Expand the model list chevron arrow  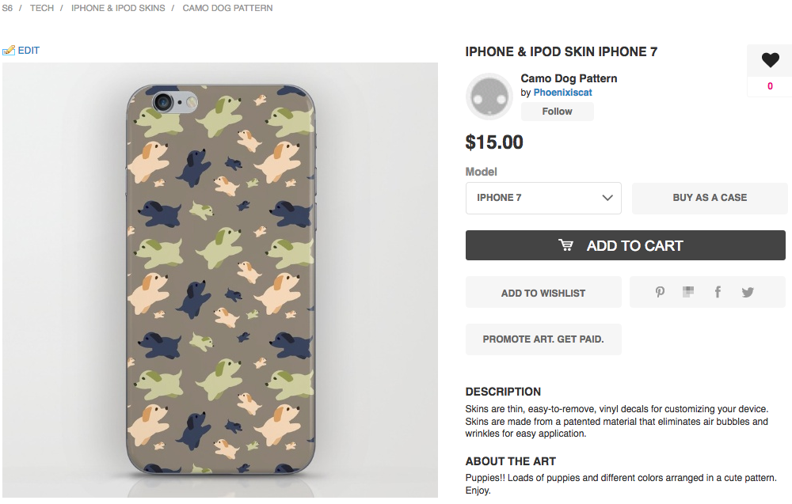607,198
